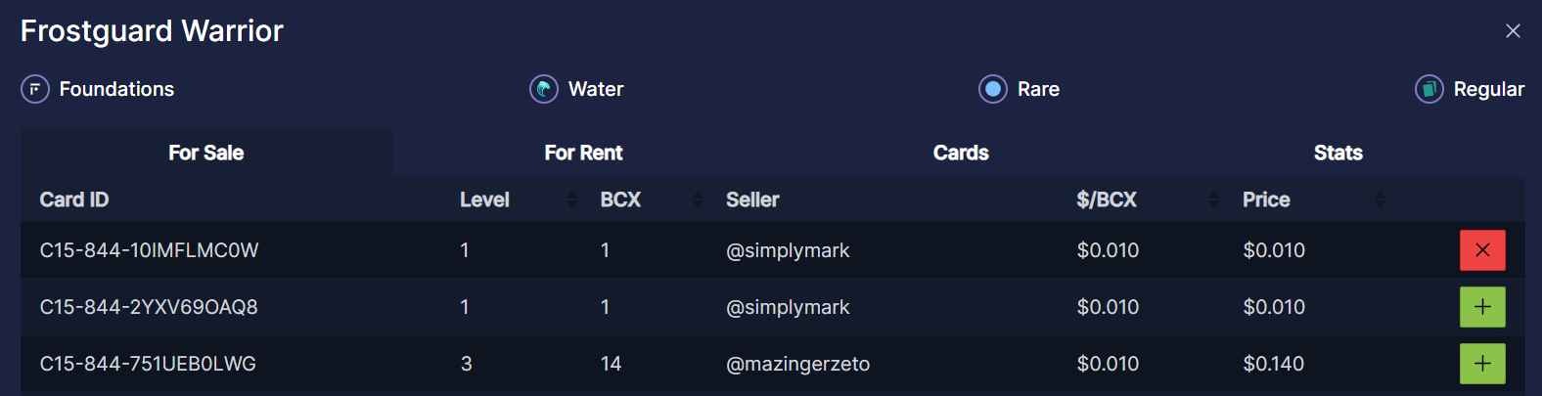Open the Cards tab
This screenshot has height=396, width=1542.
coord(961,153)
